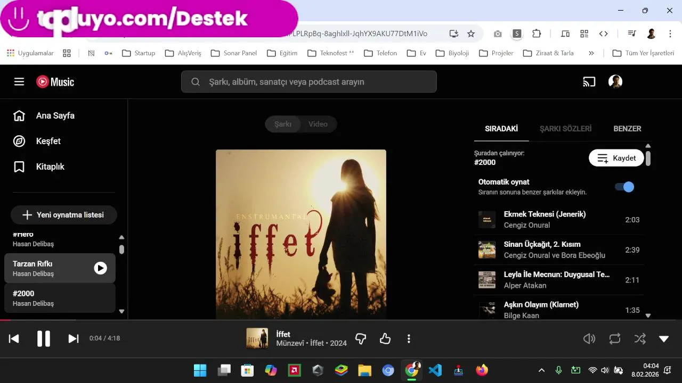Open Visual Studio Code from taskbar
The height and width of the screenshot is (383, 682).
(x=435, y=370)
